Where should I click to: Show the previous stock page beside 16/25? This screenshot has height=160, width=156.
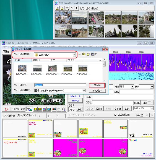tap(147, 115)
